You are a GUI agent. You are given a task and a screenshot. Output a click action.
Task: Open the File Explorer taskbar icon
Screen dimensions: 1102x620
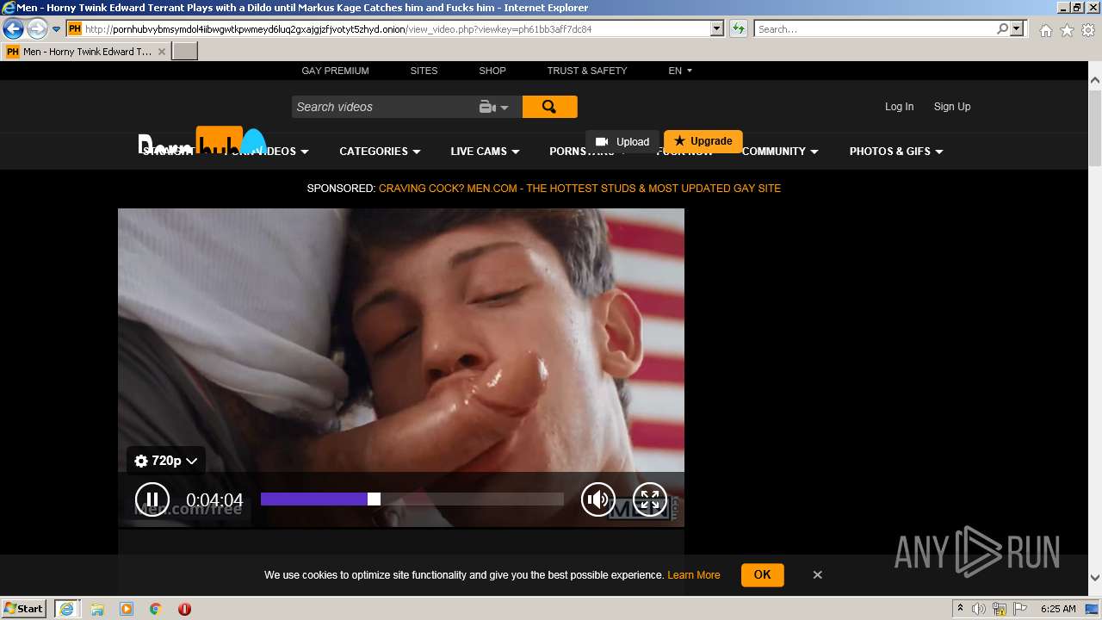tap(97, 609)
